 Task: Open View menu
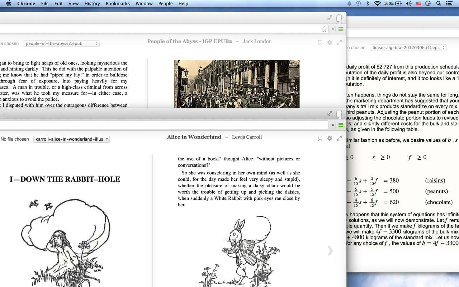(74, 3)
